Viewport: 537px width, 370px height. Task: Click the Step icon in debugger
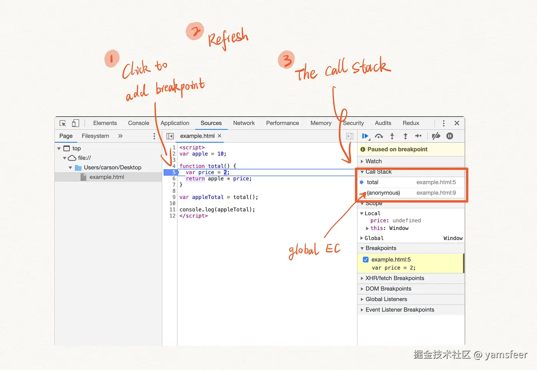tap(418, 136)
